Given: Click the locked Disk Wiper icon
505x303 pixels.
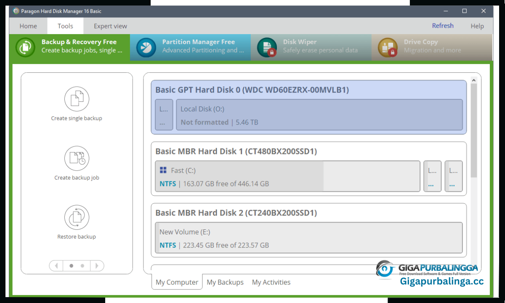Looking at the screenshot, I should click(267, 47).
